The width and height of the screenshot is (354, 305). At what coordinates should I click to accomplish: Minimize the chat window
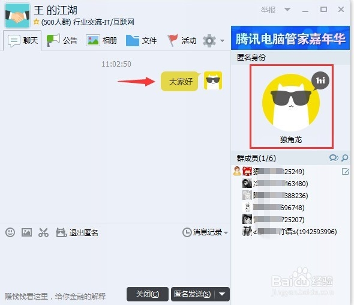(305, 10)
